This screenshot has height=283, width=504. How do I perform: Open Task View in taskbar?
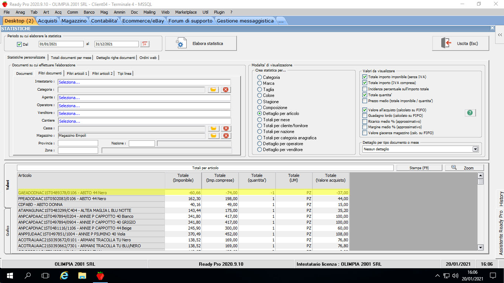coord(45,275)
